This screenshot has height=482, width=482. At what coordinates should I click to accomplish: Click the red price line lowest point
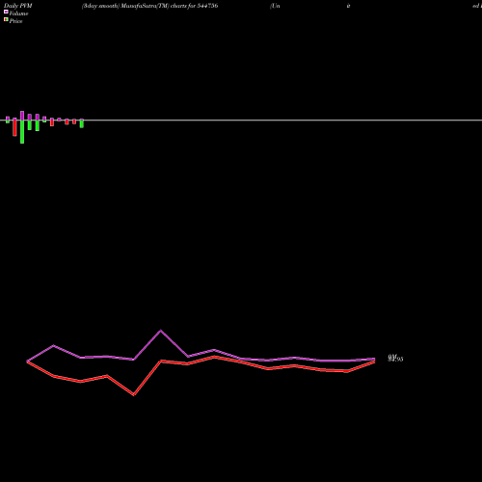[134, 394]
